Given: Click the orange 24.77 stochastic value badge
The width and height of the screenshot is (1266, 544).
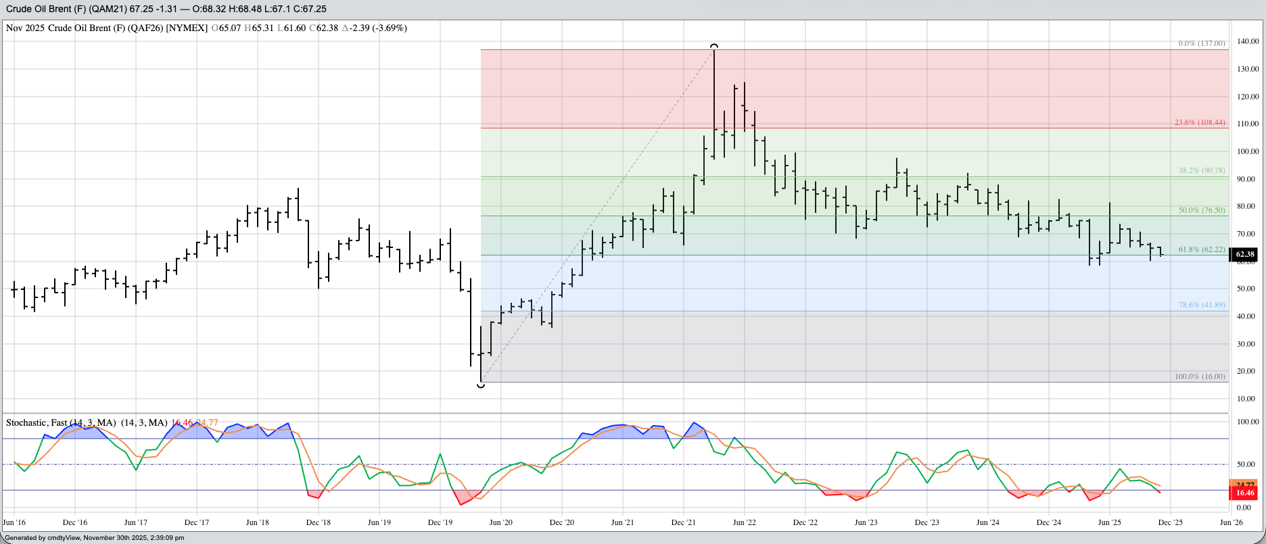Looking at the screenshot, I should tap(1244, 485).
